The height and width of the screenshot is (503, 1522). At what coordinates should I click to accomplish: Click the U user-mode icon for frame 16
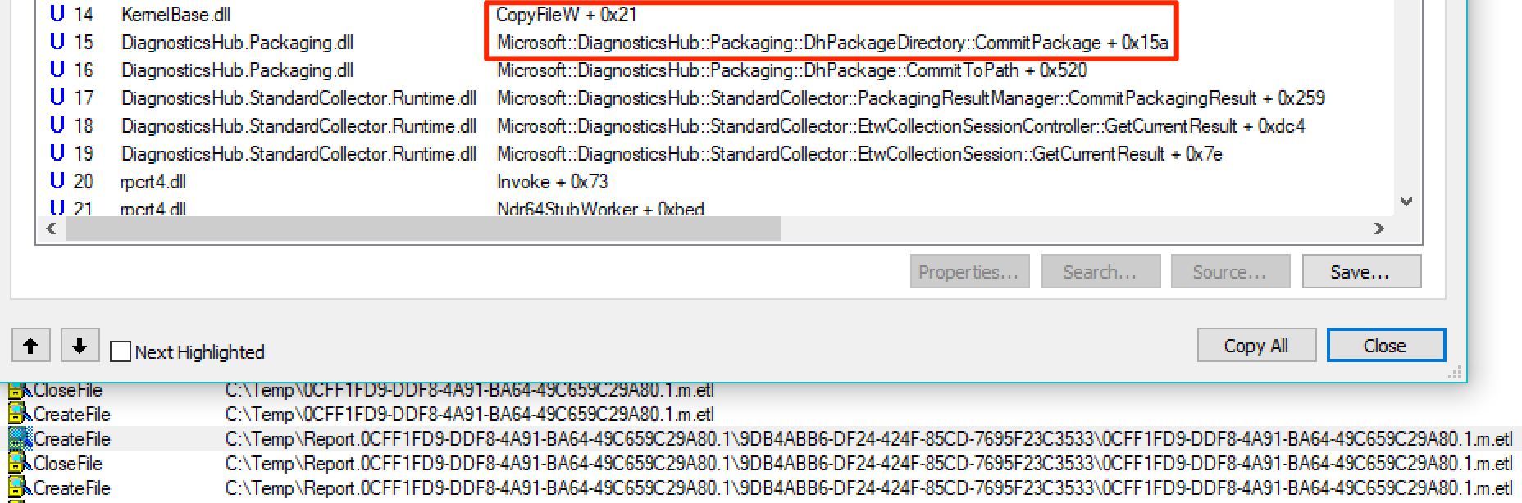pyautogui.click(x=57, y=70)
